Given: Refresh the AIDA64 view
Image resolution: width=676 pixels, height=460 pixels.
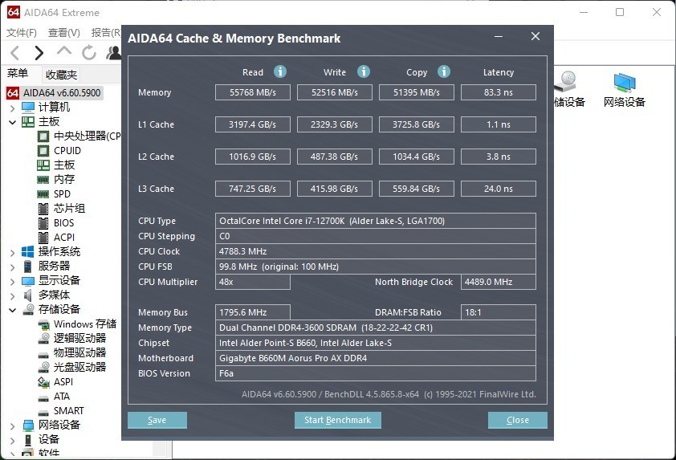Looking at the screenshot, I should (89, 53).
